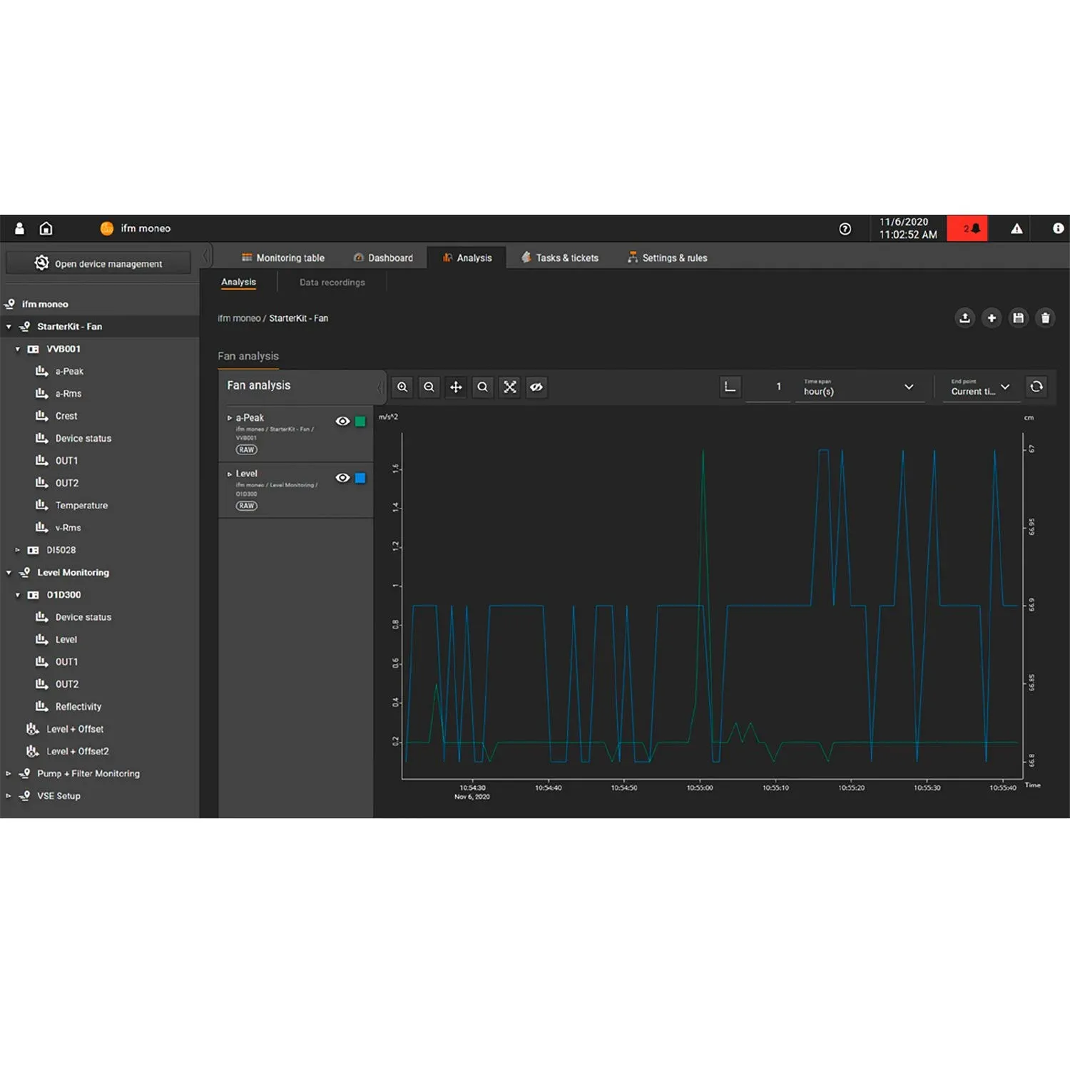Open the Data recordings sub-tab
1070x1070 pixels.
point(332,282)
